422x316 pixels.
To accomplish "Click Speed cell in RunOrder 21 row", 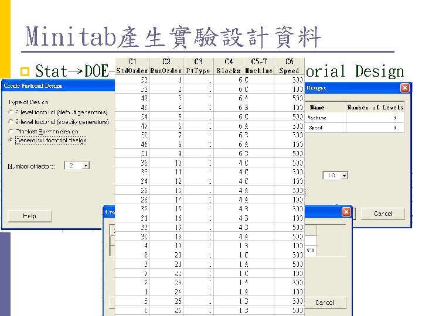I will 290,264.
